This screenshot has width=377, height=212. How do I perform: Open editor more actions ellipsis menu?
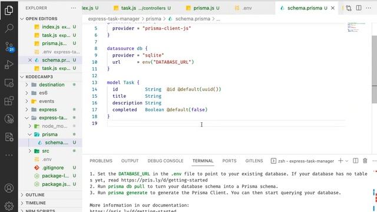click(368, 8)
